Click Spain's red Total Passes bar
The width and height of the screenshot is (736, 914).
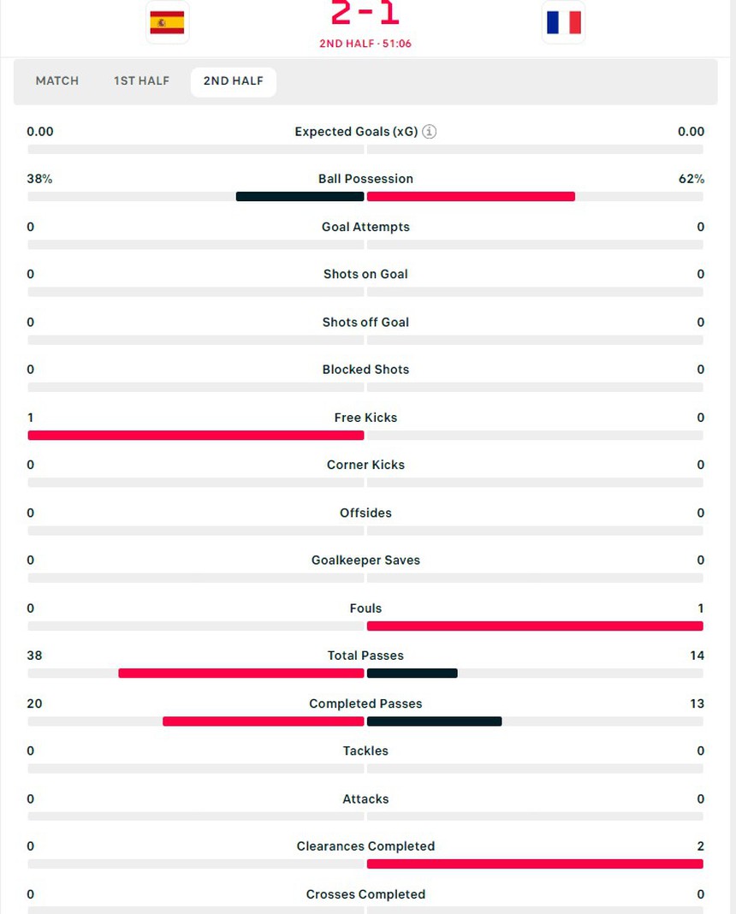click(241, 674)
